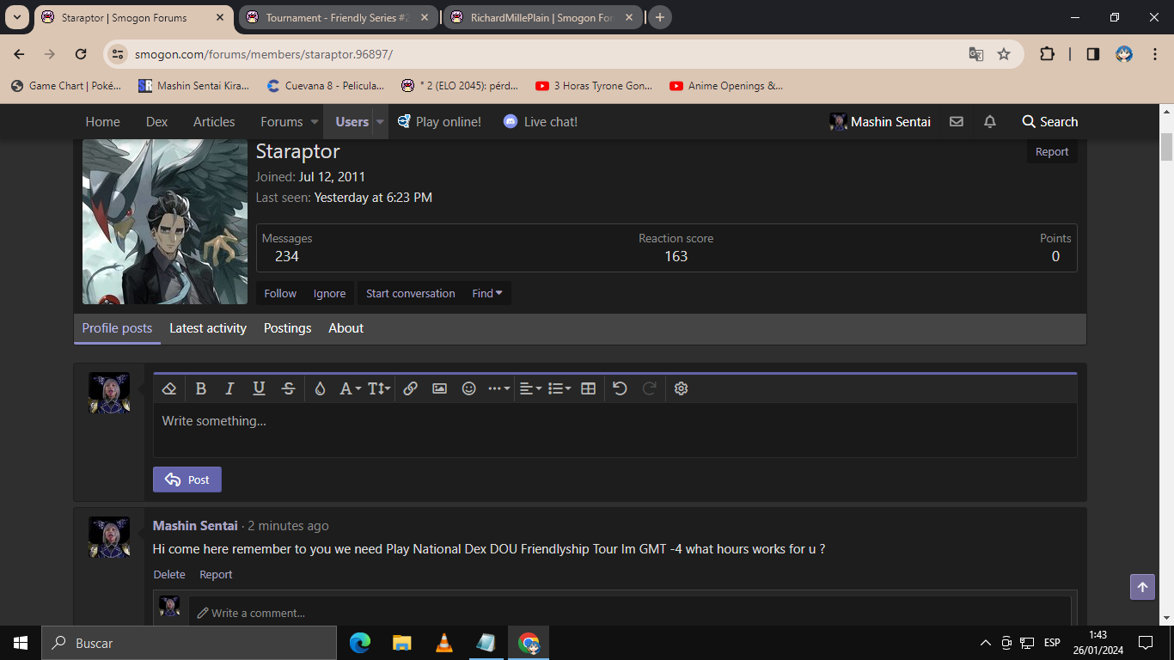Open the conversations envelope inbox
The height and width of the screenshot is (660, 1174).
pos(956,122)
